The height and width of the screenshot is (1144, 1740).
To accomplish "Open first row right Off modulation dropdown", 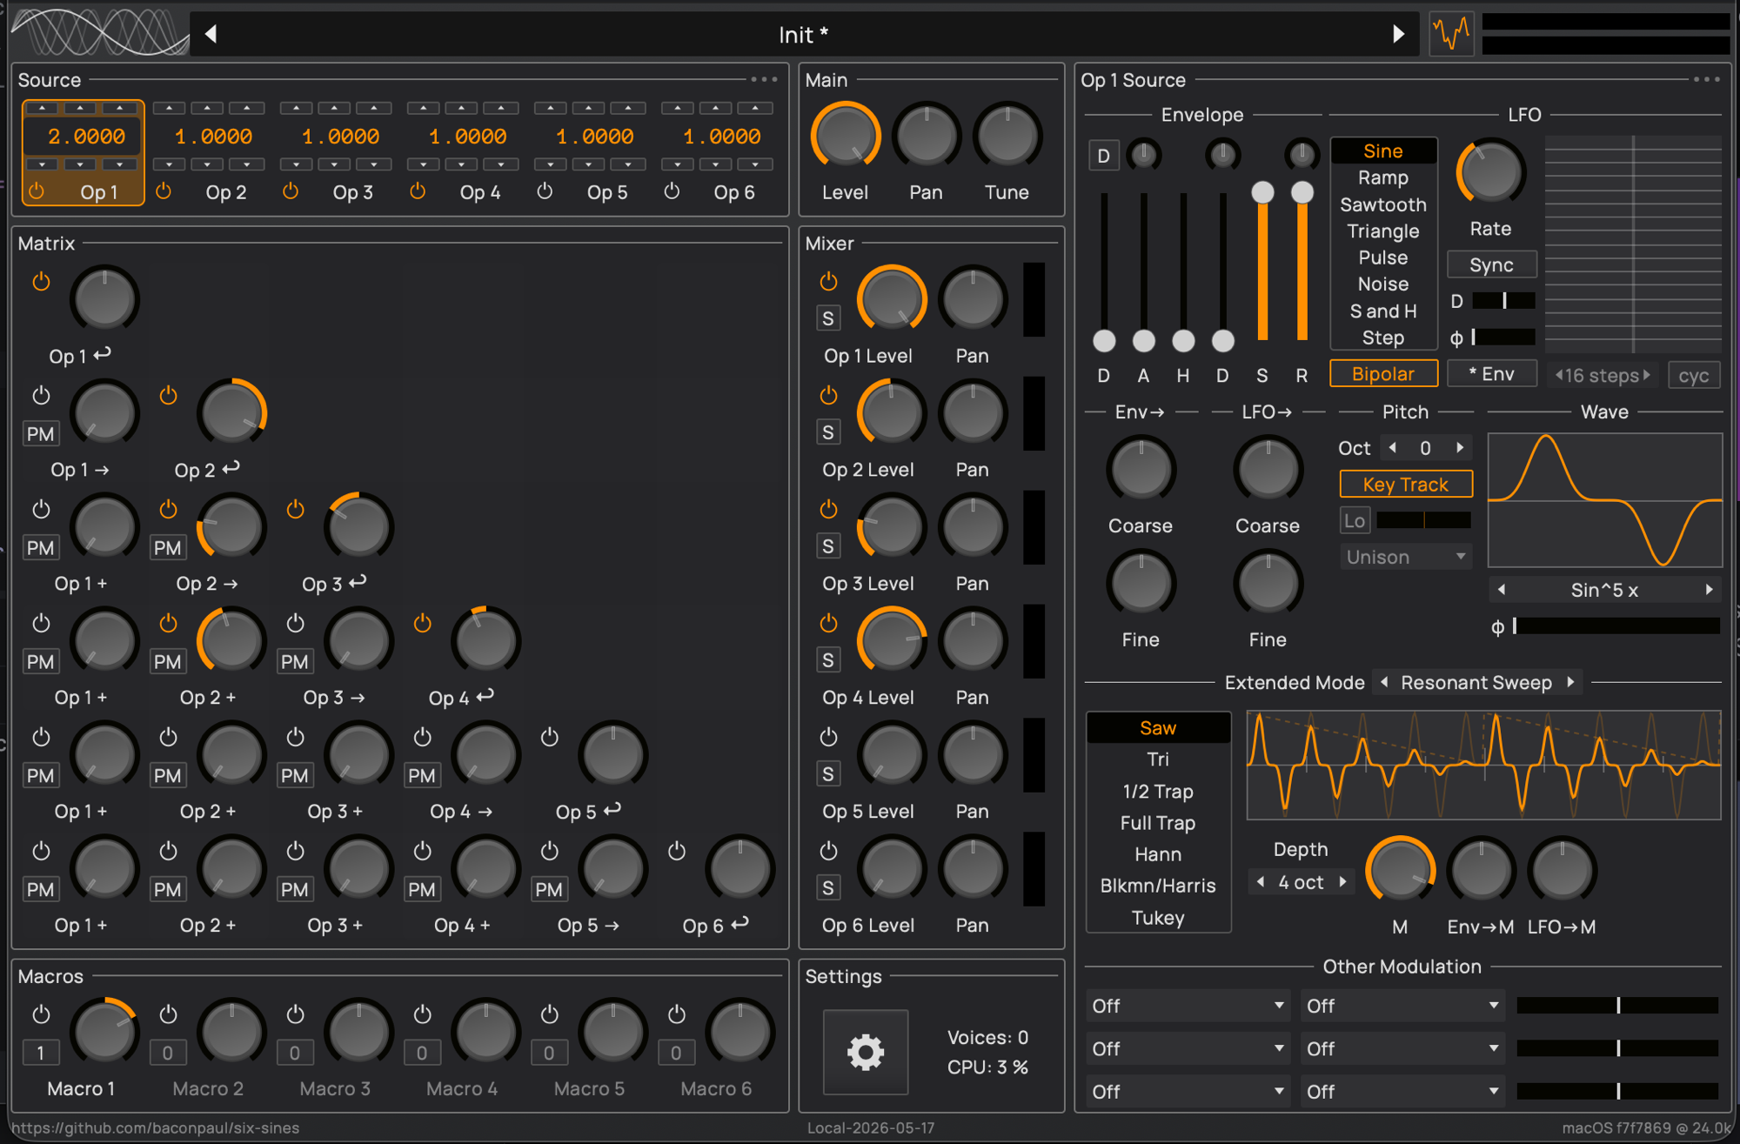I will [1402, 1006].
